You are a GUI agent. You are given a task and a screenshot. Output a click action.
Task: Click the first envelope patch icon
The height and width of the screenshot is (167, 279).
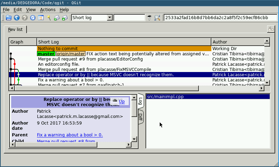[x=57, y=17]
